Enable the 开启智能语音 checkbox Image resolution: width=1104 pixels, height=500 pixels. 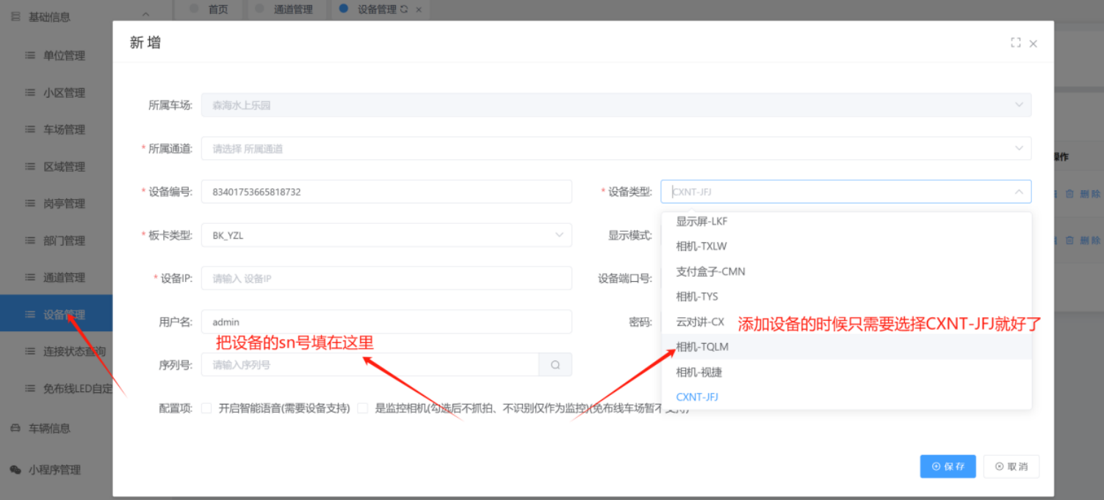click(x=206, y=408)
